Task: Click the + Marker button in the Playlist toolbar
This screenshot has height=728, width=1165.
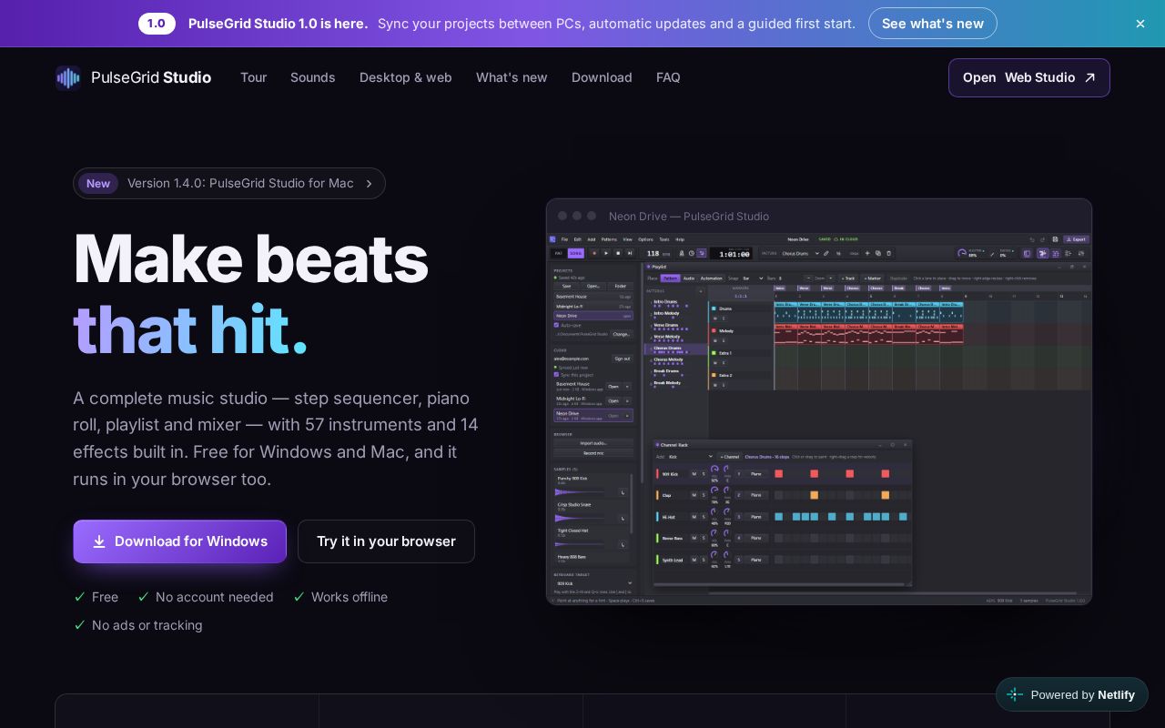Action: (873, 278)
